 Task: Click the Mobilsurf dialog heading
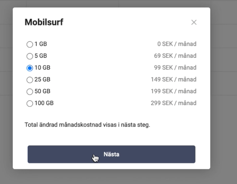[44, 22]
